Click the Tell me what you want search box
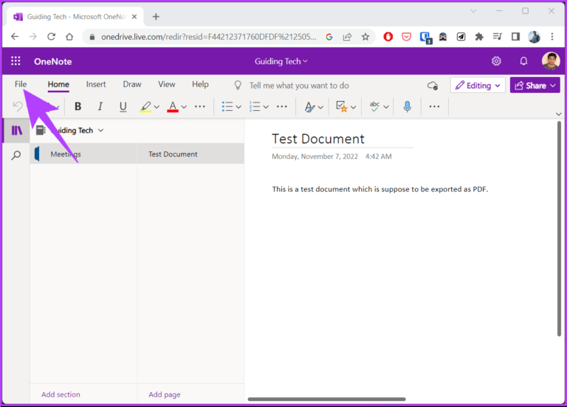The height and width of the screenshot is (407, 567). click(299, 86)
